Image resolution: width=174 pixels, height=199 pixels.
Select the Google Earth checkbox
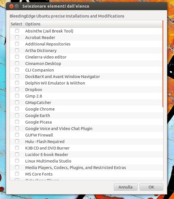(x=17, y=115)
